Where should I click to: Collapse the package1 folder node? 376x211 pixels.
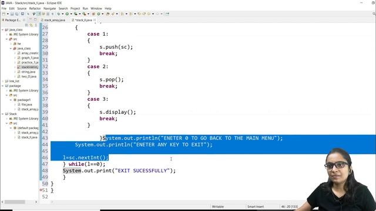11,100
